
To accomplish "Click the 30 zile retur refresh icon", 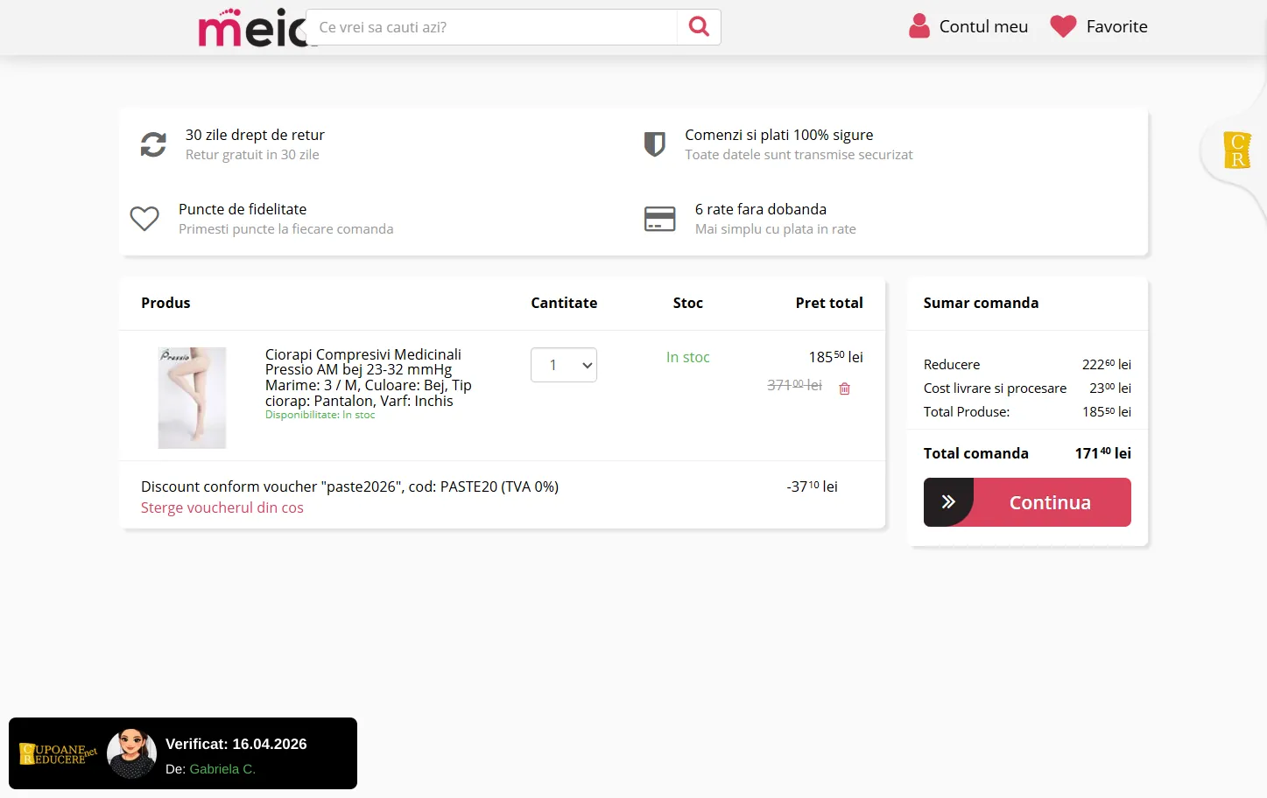I will (153, 144).
